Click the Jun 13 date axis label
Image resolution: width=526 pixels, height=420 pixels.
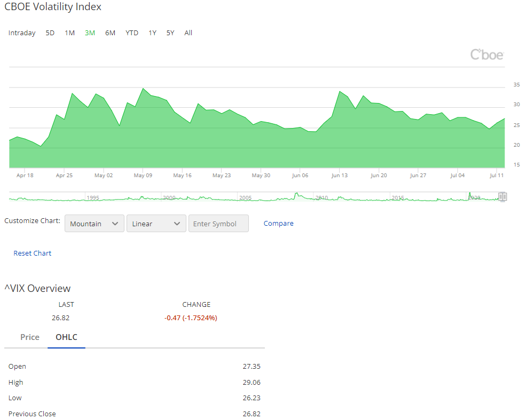[x=340, y=175]
